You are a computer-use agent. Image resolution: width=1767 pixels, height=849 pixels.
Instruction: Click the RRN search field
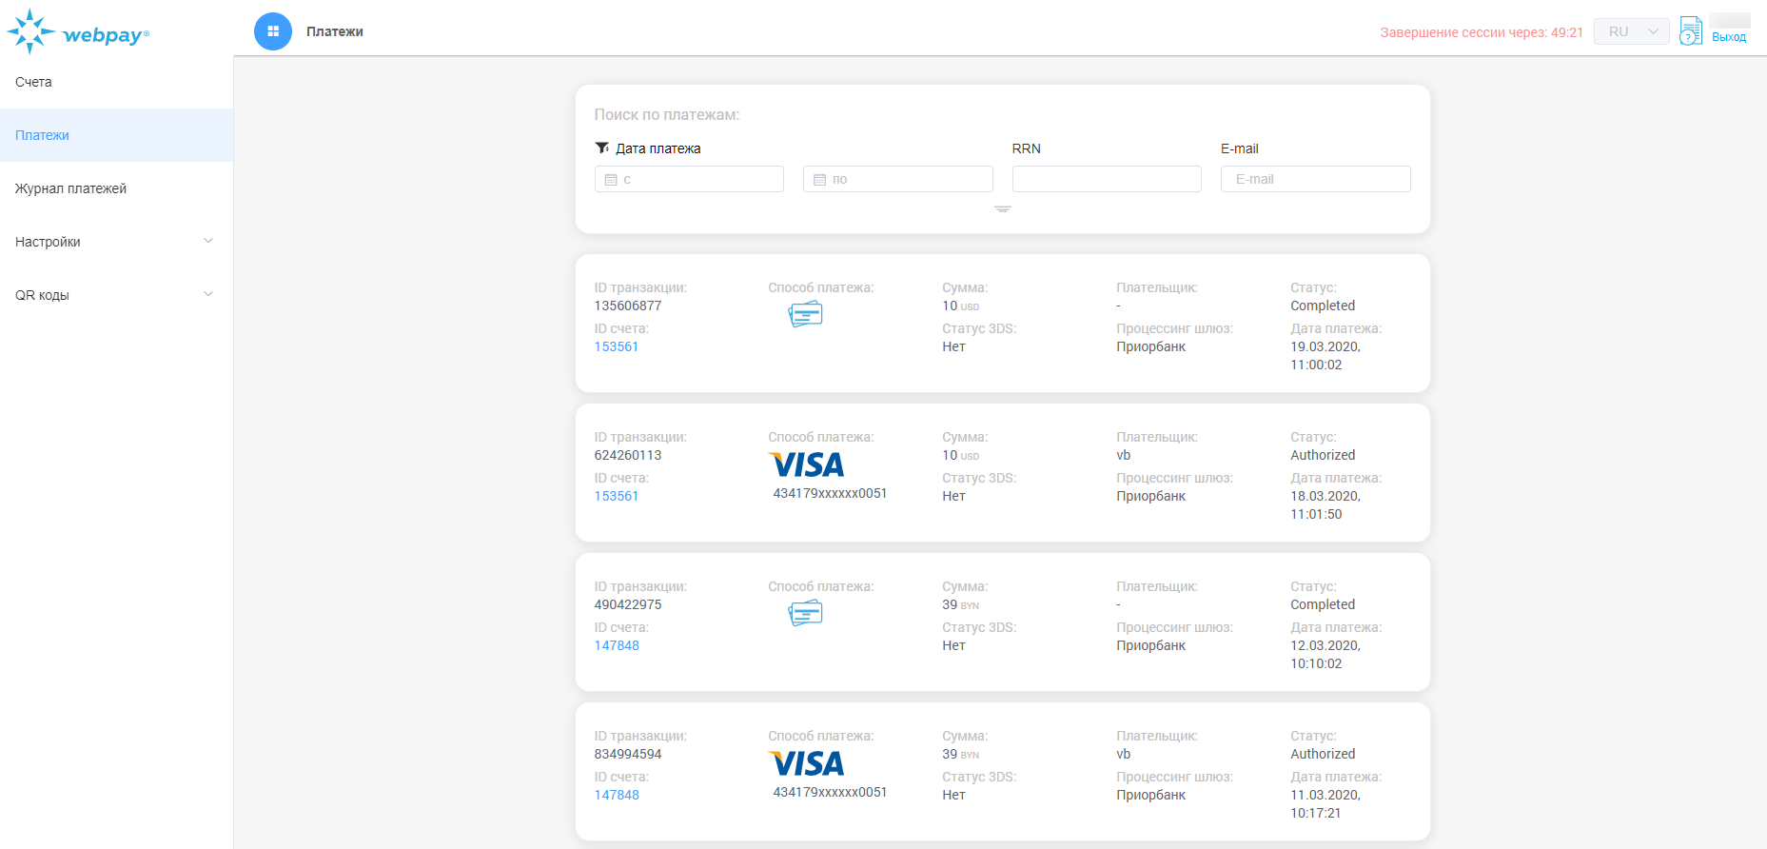tap(1106, 179)
